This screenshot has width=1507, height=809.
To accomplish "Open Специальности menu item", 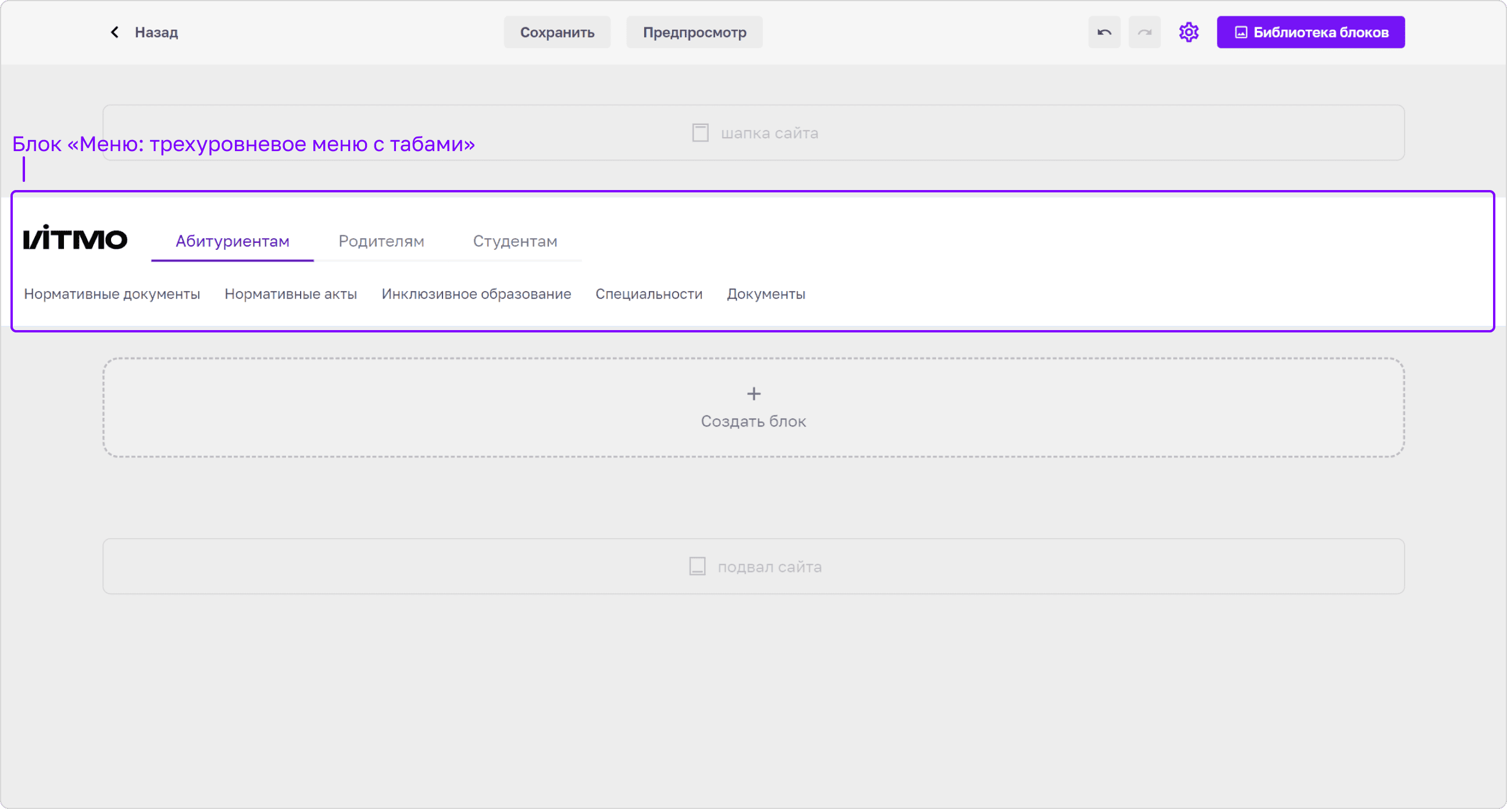I will [649, 293].
